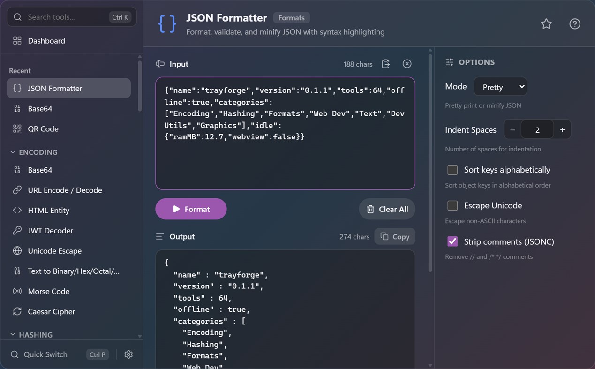The width and height of the screenshot is (595, 369).
Task: Uncheck Strip comments (JSONC)
Action: (x=452, y=241)
